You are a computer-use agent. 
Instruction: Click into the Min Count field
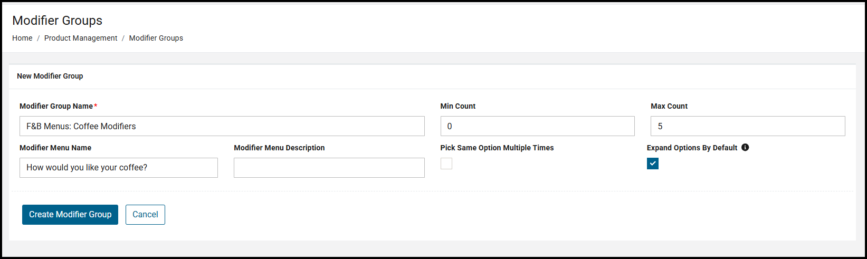(537, 126)
